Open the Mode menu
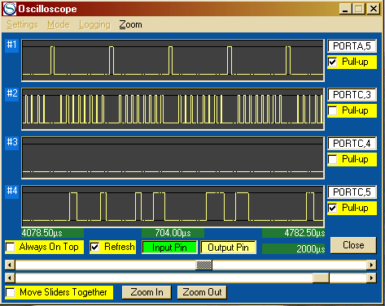385x306 pixels. pos(59,25)
